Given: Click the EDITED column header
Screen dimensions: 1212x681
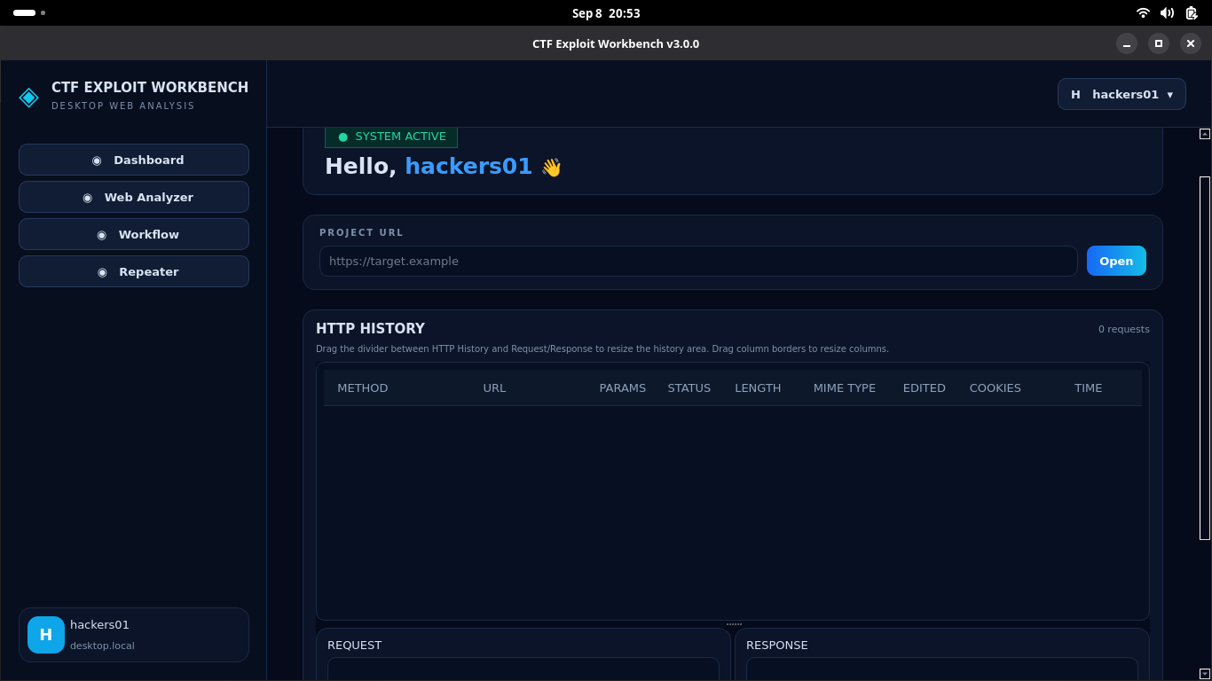Looking at the screenshot, I should [x=925, y=387].
